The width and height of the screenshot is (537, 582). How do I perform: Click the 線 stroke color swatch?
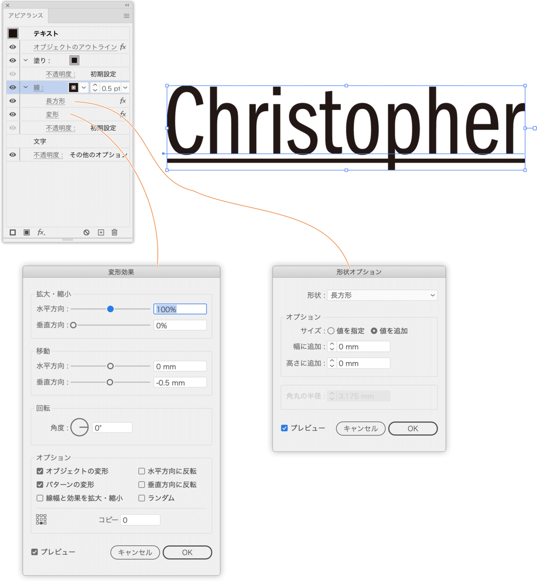(73, 88)
